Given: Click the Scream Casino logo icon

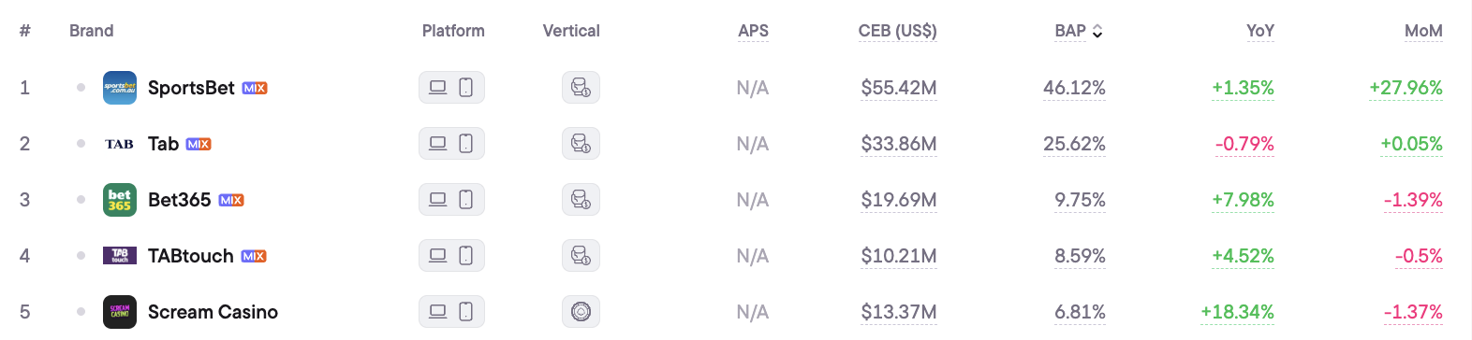Looking at the screenshot, I should pyautogui.click(x=120, y=312).
